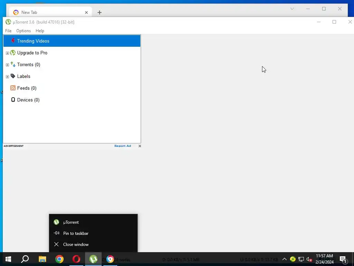Open network status tray icon
354x266 pixels.
(x=301, y=259)
